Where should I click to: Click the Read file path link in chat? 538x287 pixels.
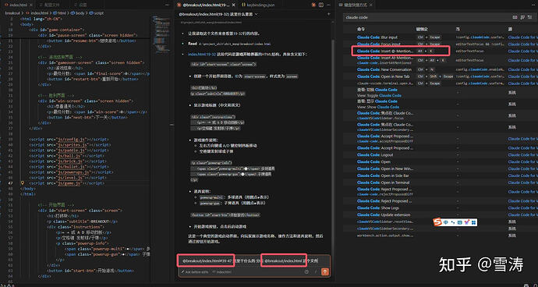tap(235, 44)
